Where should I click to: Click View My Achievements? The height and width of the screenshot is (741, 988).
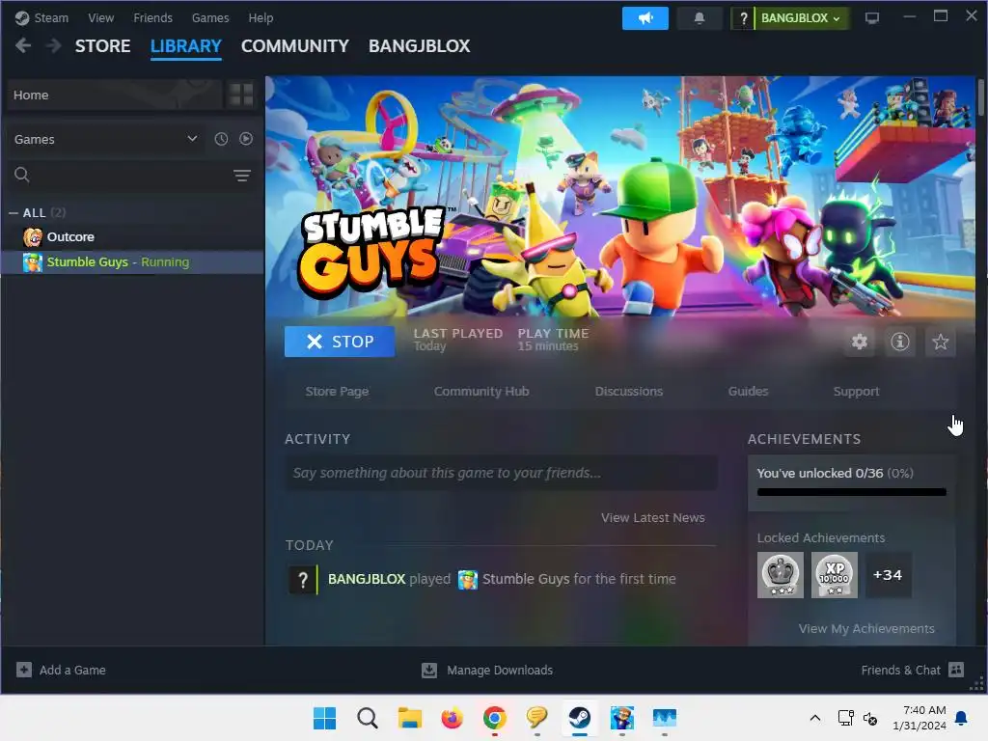click(866, 628)
